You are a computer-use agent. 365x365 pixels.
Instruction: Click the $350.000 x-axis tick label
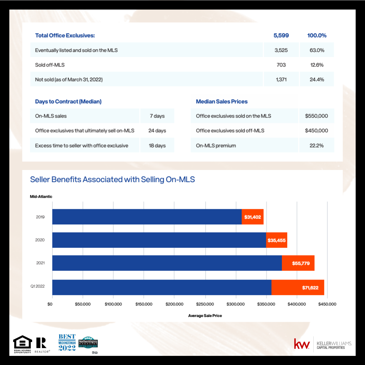[266, 304]
